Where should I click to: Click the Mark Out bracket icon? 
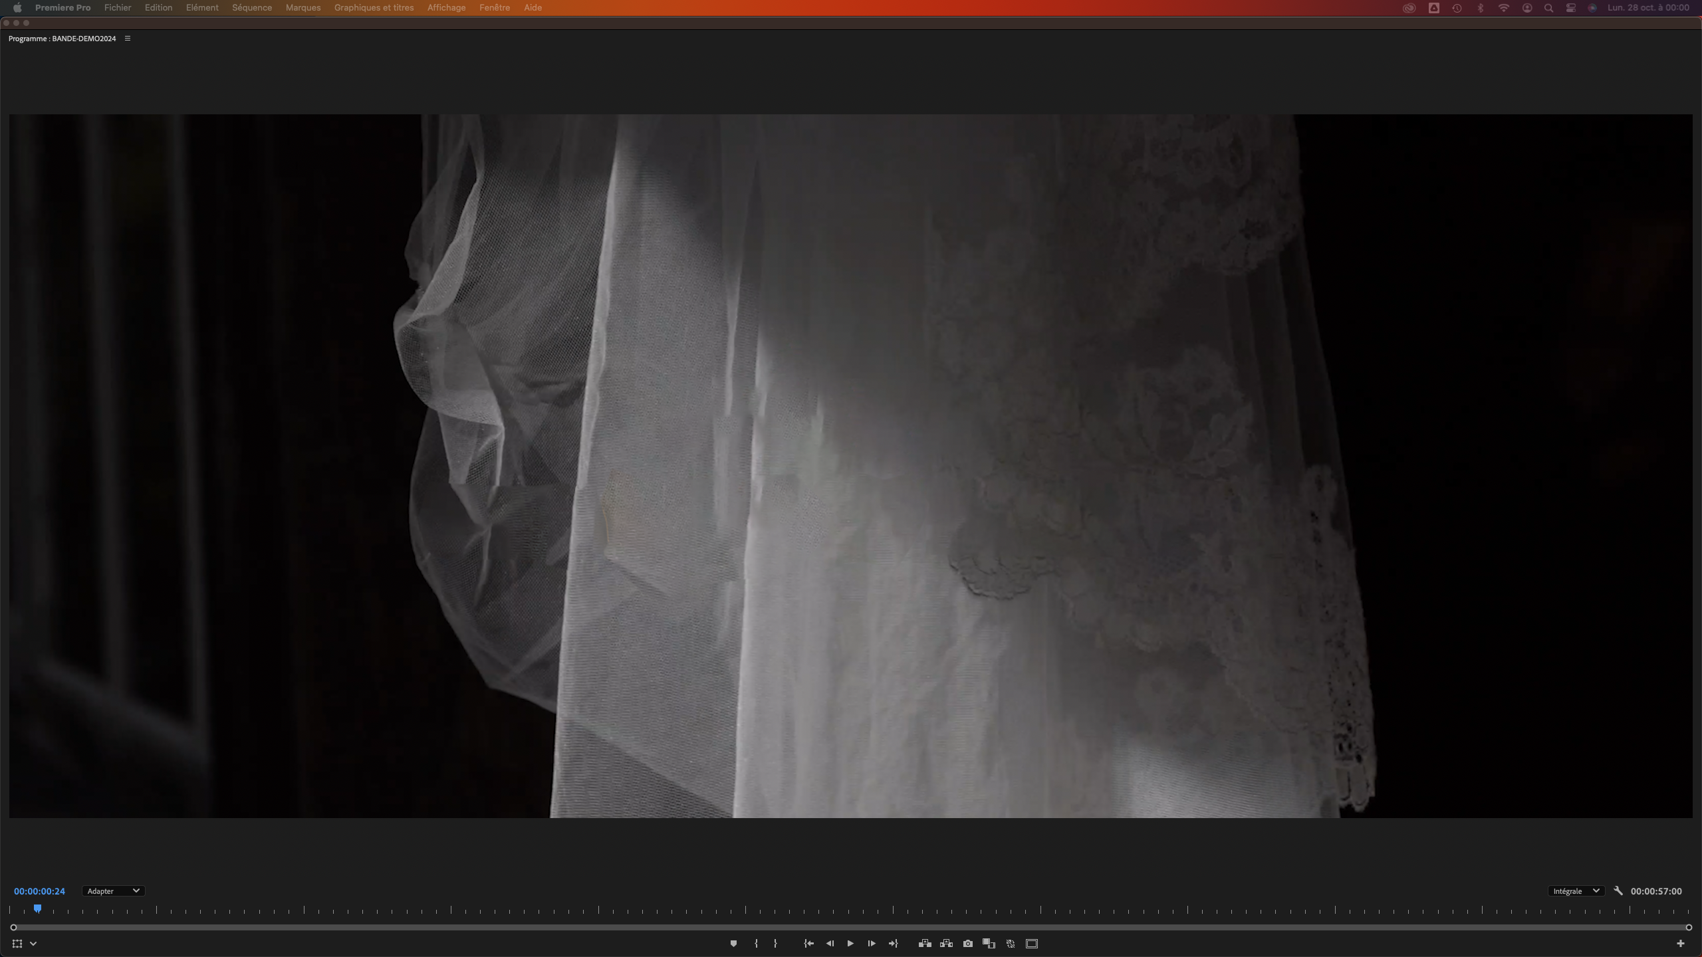(x=775, y=944)
